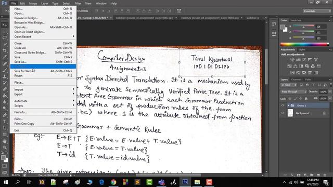
Task: Toggle lock position
Action: point(301,99)
